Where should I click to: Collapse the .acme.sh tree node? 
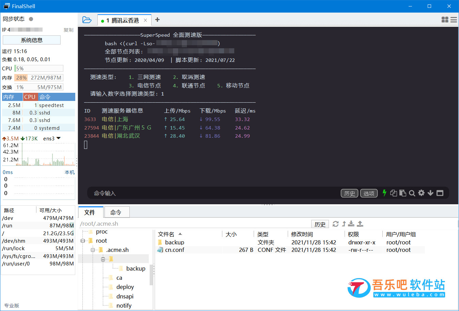93,250
